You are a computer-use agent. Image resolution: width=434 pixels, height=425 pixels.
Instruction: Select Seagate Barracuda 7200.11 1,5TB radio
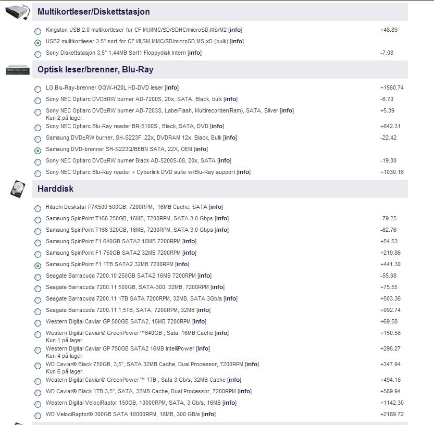pos(38,311)
